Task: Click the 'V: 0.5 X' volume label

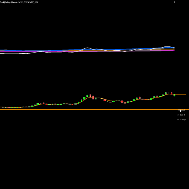Action: pyautogui.click(x=181, y=115)
